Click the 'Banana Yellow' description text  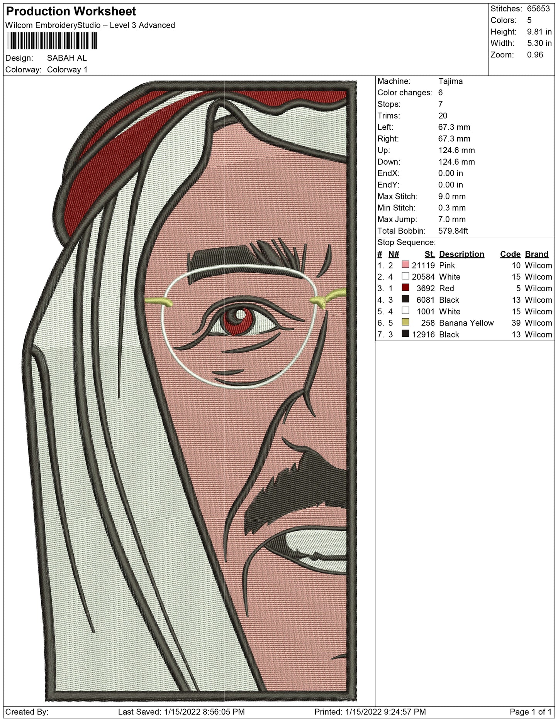466,323
